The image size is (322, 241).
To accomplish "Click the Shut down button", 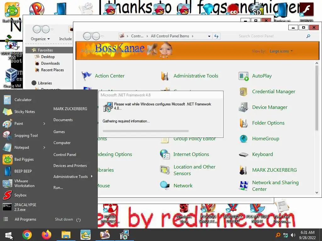I will 64,219.
